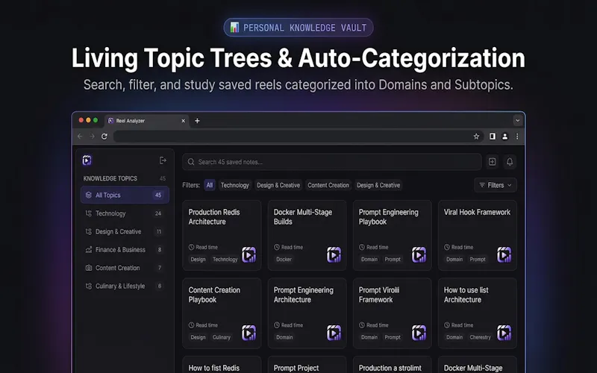Image resolution: width=597 pixels, height=373 pixels.
Task: Select Culinary & Lifestyle topic
Action: click(x=125, y=286)
